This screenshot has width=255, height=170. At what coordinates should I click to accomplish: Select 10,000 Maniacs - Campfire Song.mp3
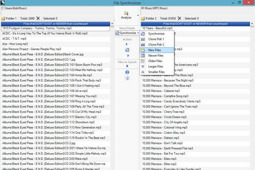[x=195, y=96]
